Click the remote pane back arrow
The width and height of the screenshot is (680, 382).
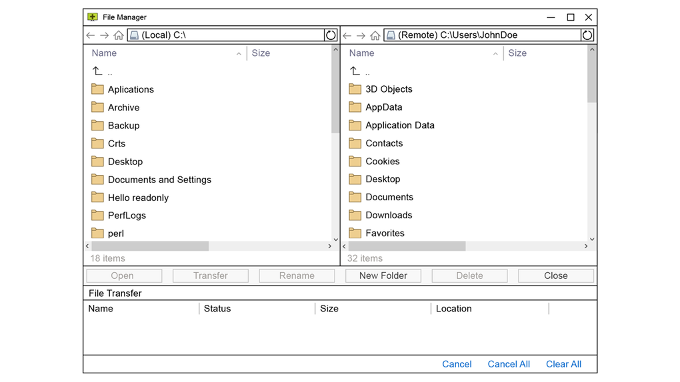pos(347,35)
